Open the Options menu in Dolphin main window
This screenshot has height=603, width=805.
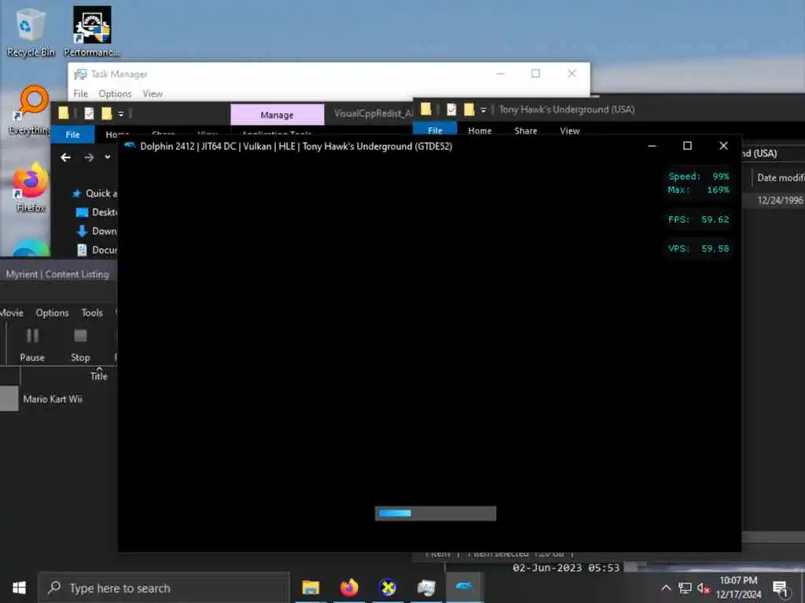click(x=52, y=312)
